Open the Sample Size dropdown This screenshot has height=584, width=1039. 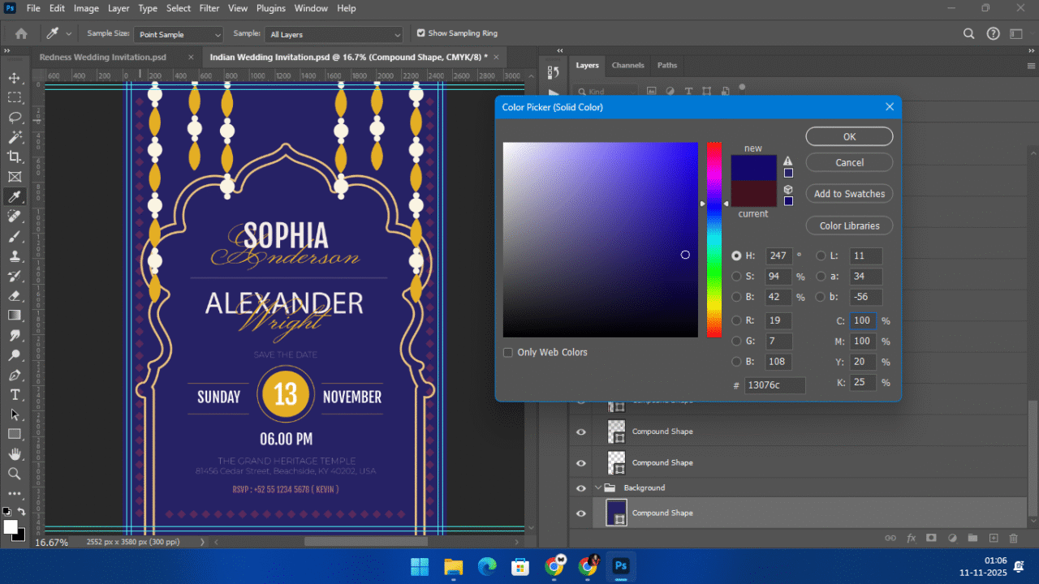(x=179, y=35)
